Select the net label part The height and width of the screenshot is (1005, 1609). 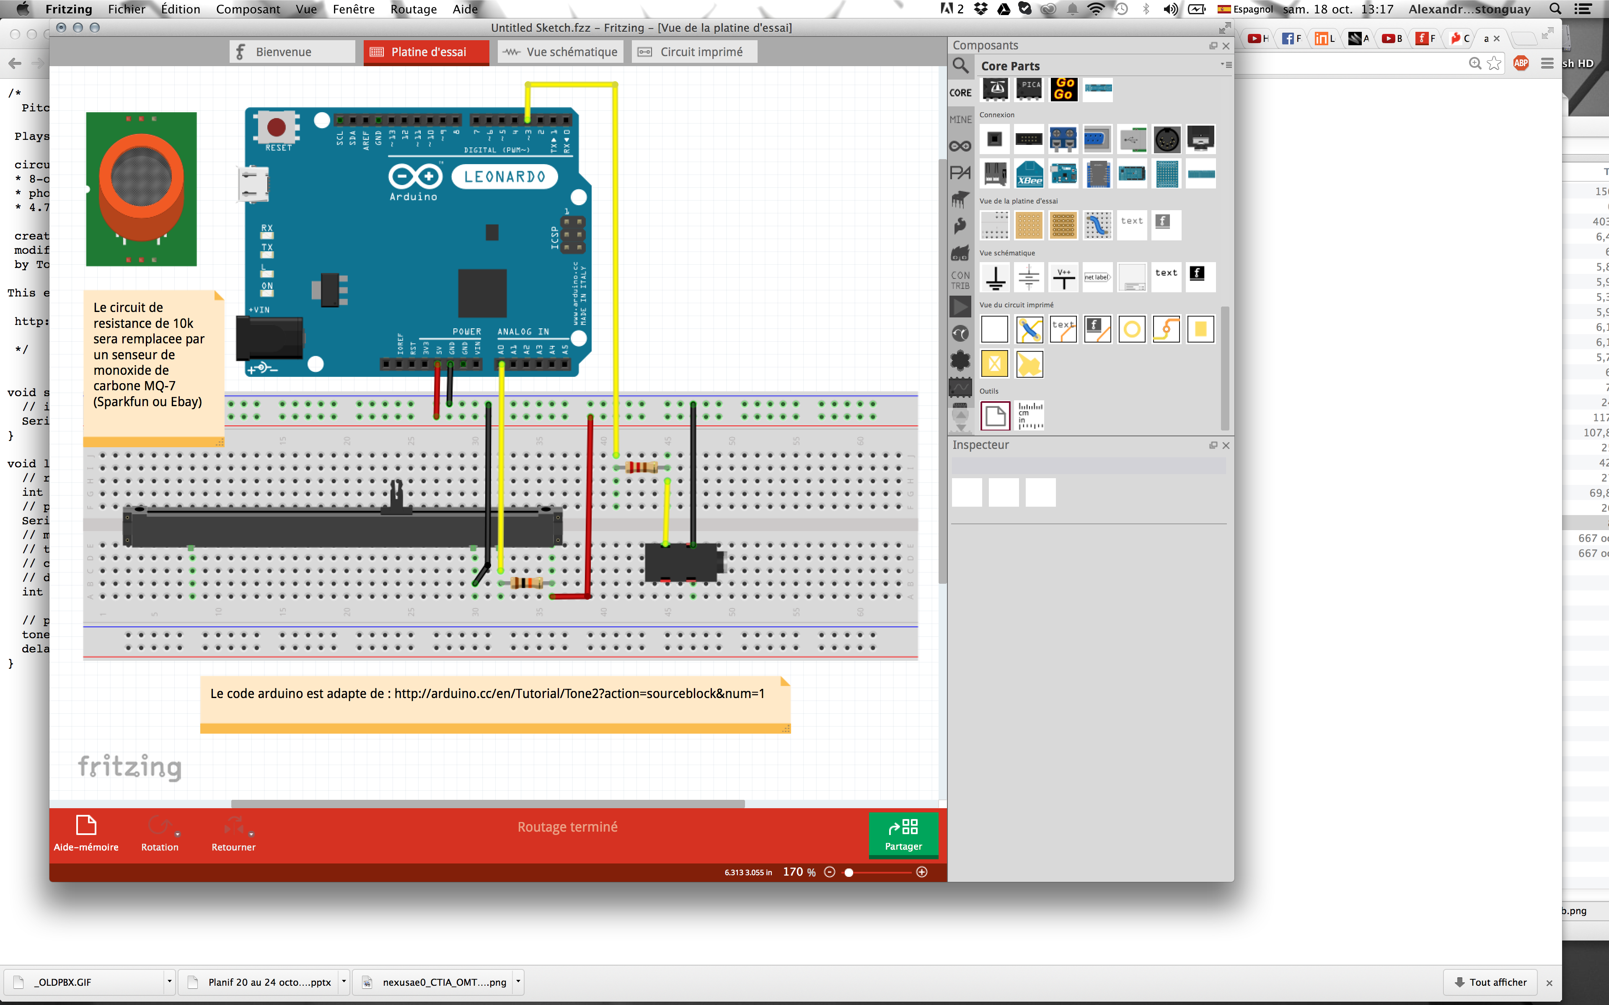click(1097, 277)
